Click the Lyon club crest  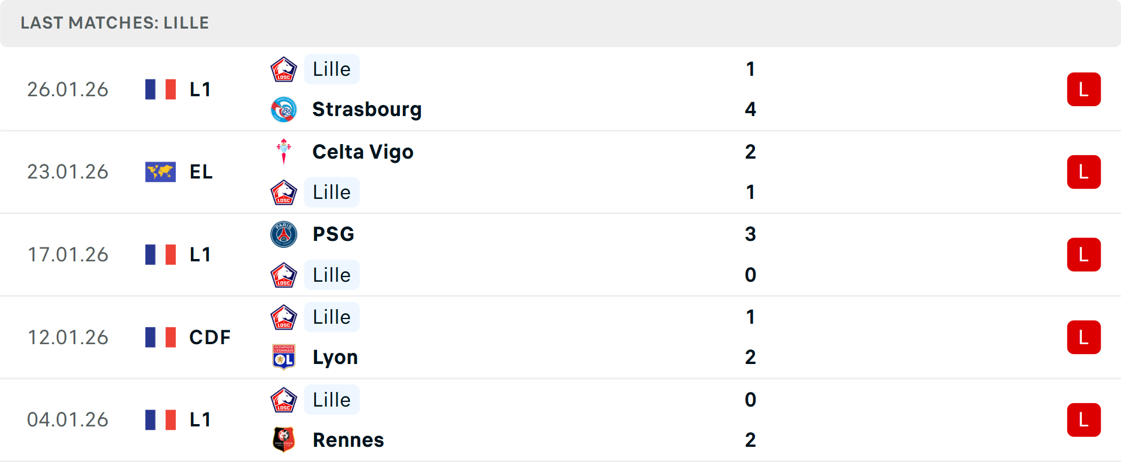[x=284, y=357]
